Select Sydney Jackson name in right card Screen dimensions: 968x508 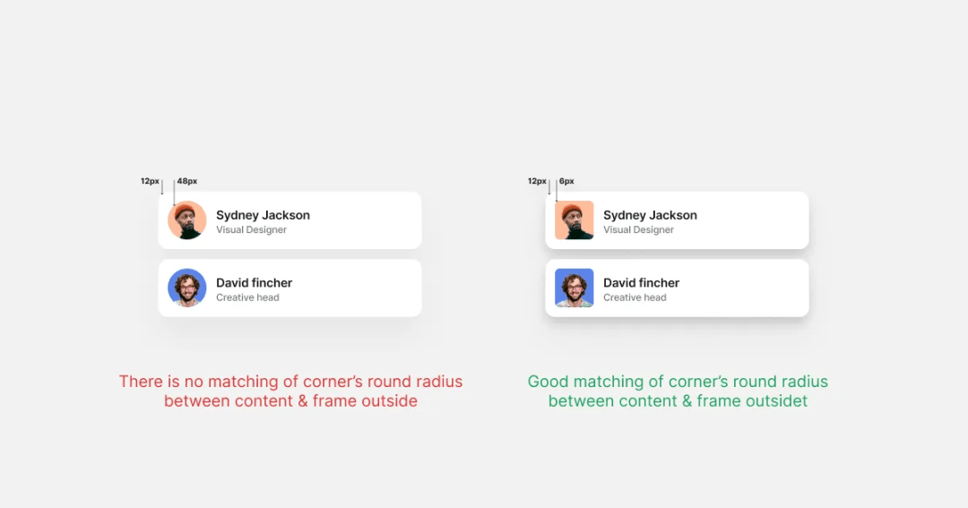(650, 215)
